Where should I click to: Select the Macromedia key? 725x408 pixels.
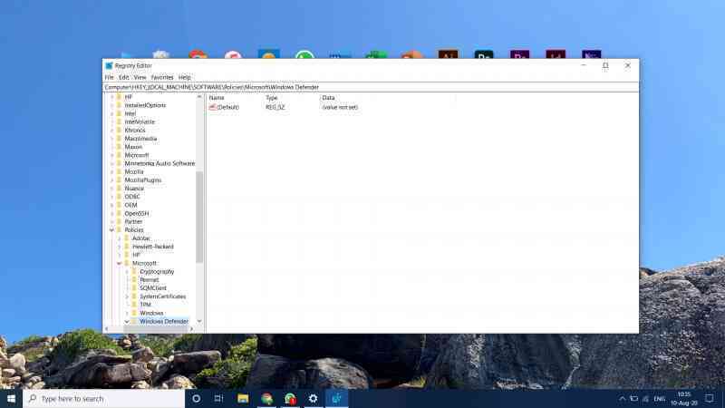click(x=140, y=139)
